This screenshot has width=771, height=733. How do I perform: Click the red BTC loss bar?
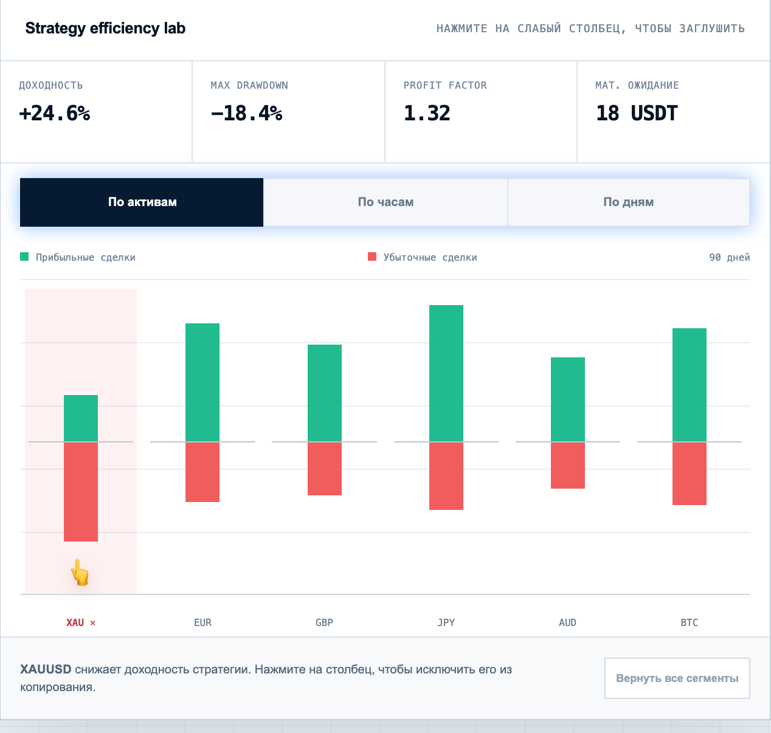(x=690, y=473)
